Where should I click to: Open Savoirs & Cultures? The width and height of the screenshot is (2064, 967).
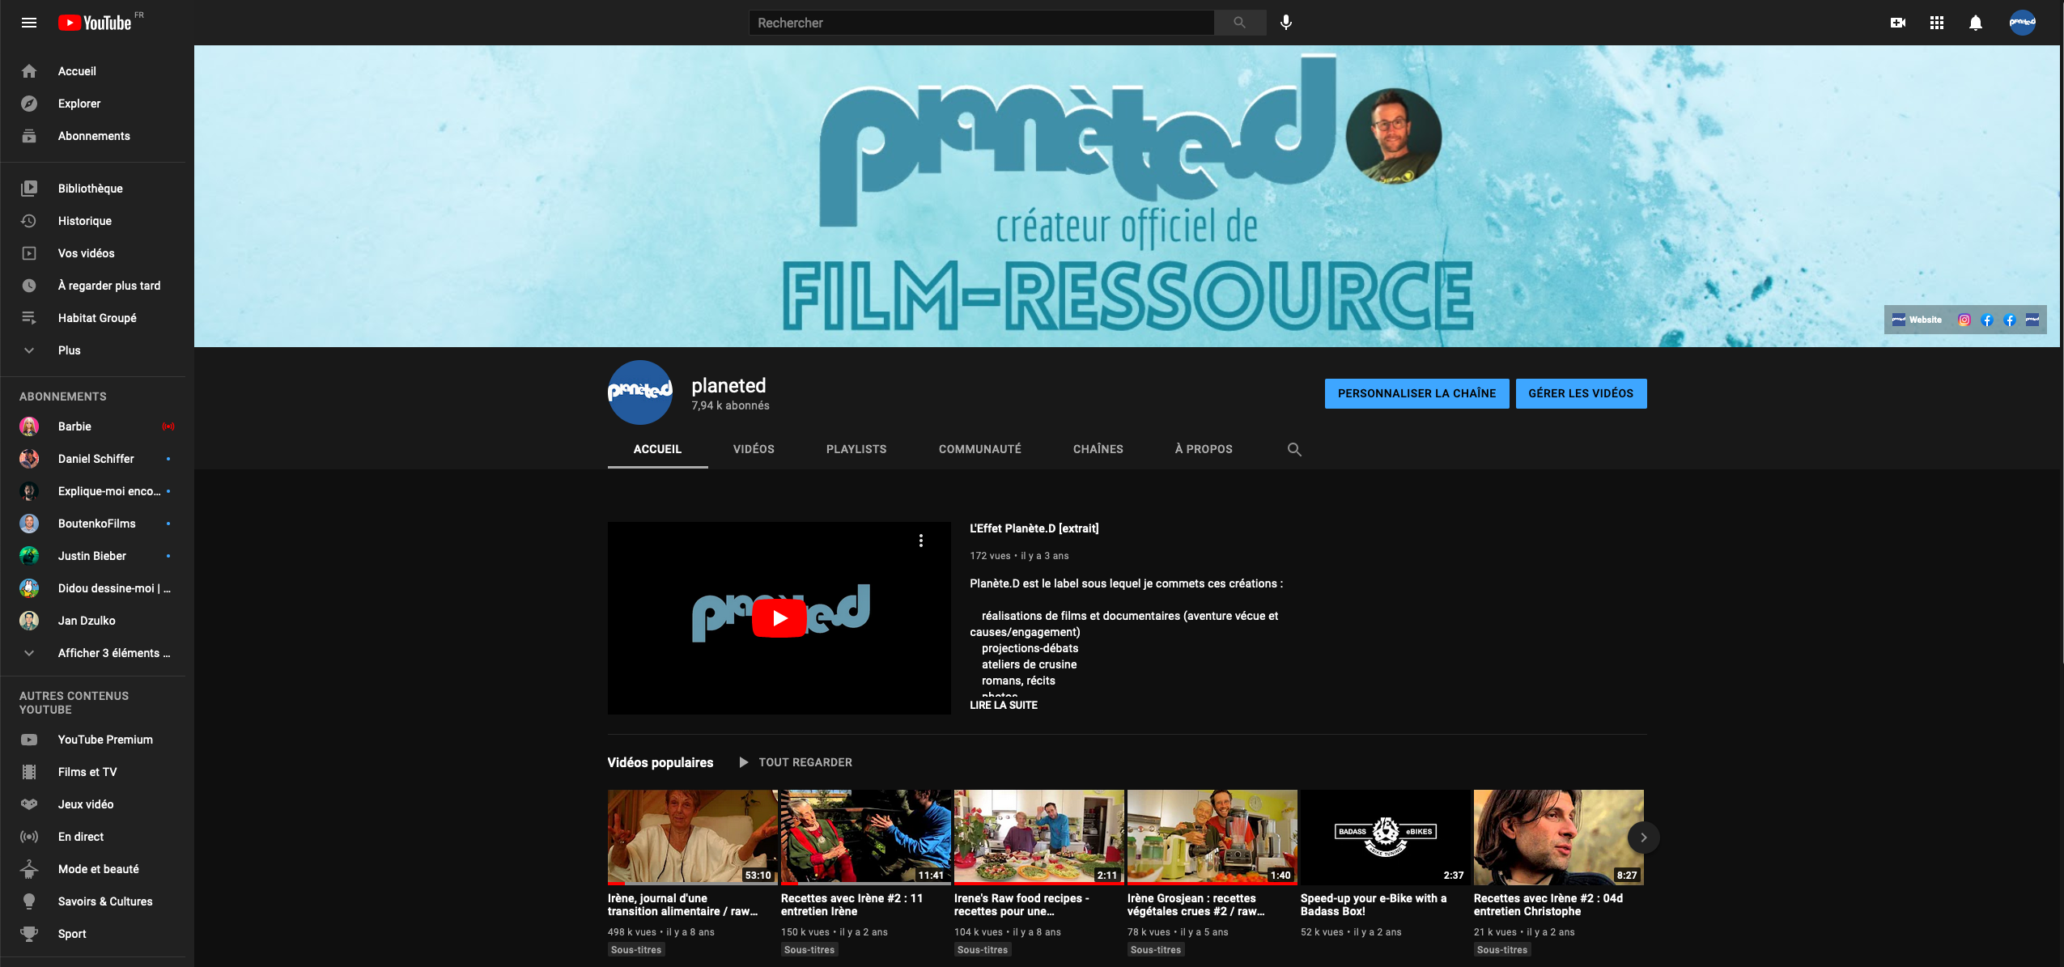(97, 901)
